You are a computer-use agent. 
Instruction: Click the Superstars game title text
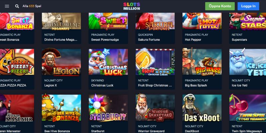[x=239, y=40]
